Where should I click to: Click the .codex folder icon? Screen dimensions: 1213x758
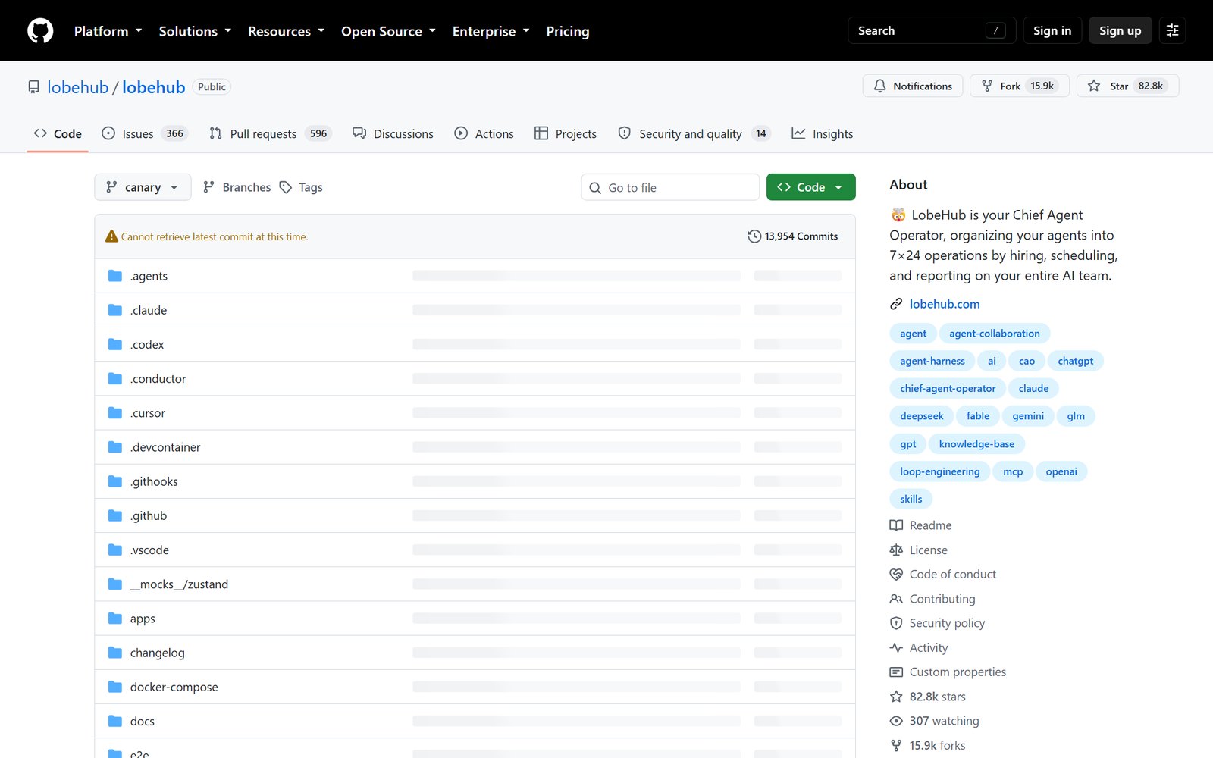(x=115, y=344)
